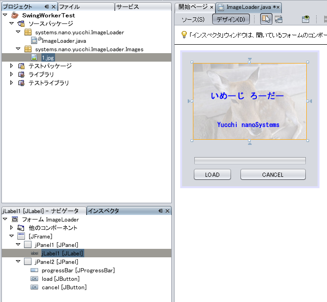The image size is (327, 302).
Task: Toggle the ソース(S) source view button
Action: point(193,19)
